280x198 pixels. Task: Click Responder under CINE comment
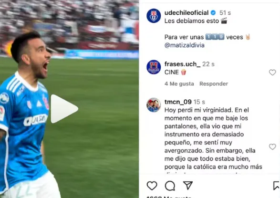tap(214, 83)
